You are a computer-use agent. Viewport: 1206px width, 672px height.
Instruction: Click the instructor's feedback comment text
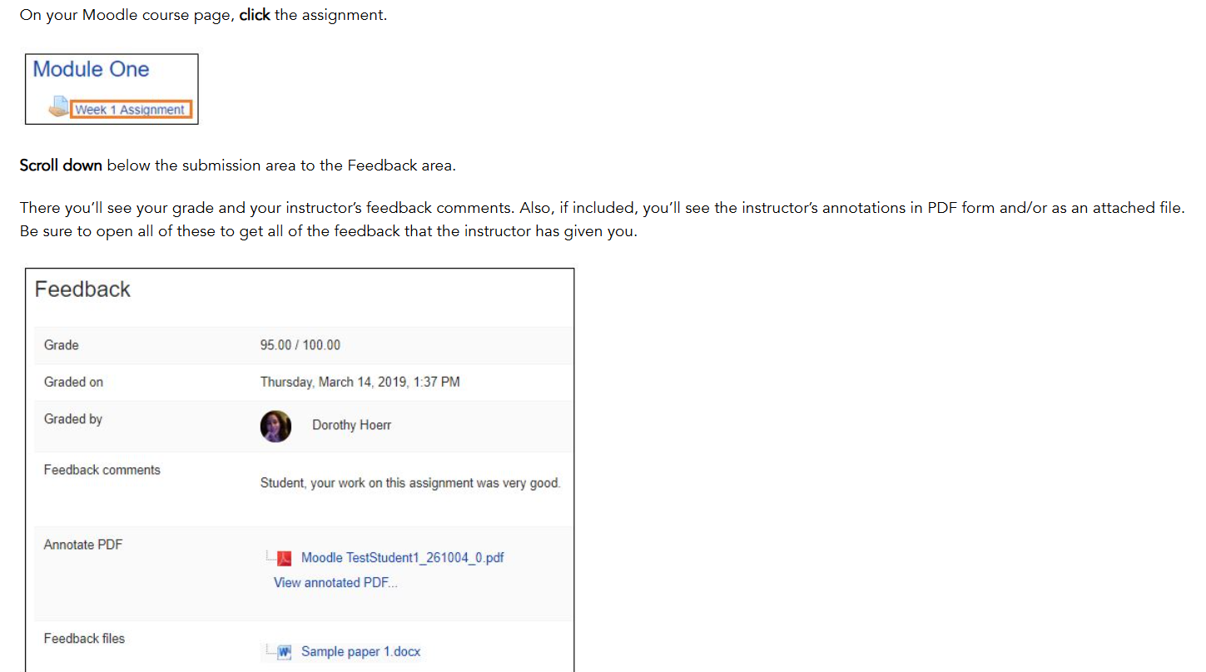(x=409, y=483)
